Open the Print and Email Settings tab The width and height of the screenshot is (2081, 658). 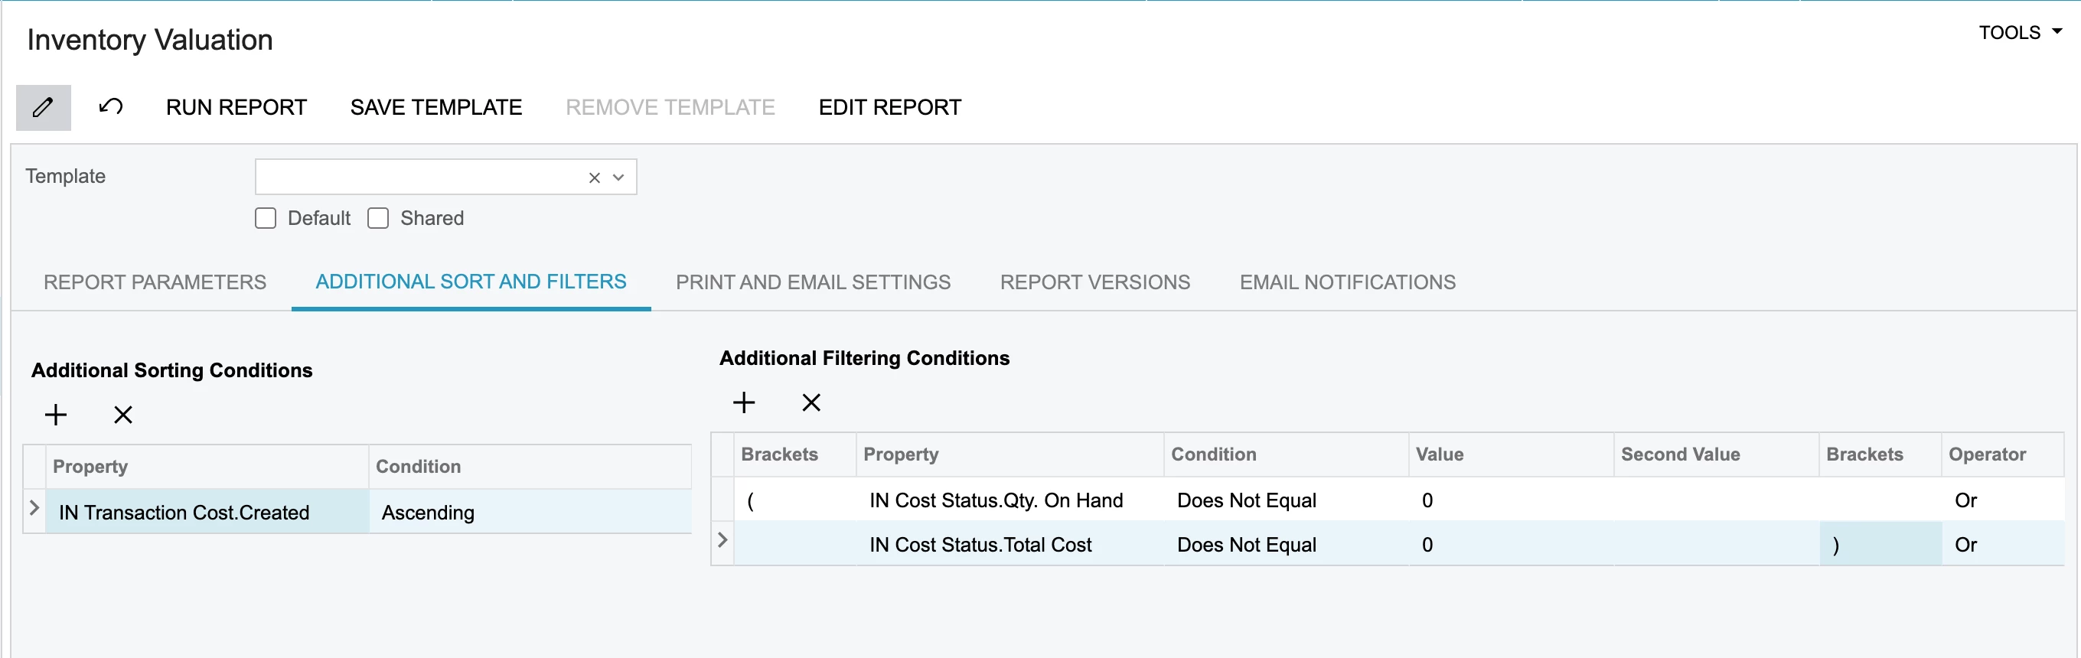(x=813, y=282)
